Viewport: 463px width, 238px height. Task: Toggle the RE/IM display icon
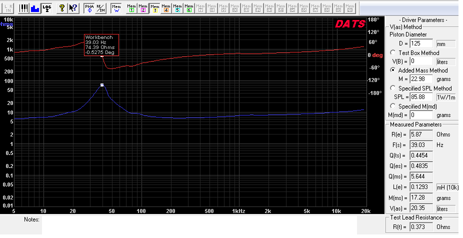100,8
